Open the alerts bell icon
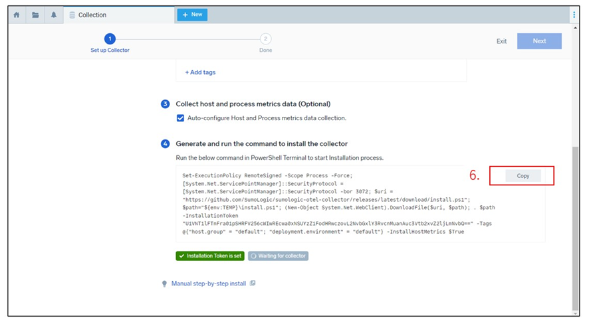This screenshot has width=589, height=322. [54, 15]
